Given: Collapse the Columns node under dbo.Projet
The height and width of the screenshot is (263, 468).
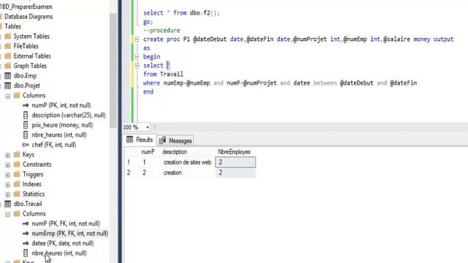Looking at the screenshot, I should click(x=8, y=96).
